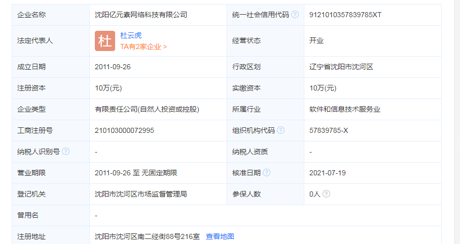Select credit code 912101035783​9785XT
460x244 pixels.
coord(345,15)
